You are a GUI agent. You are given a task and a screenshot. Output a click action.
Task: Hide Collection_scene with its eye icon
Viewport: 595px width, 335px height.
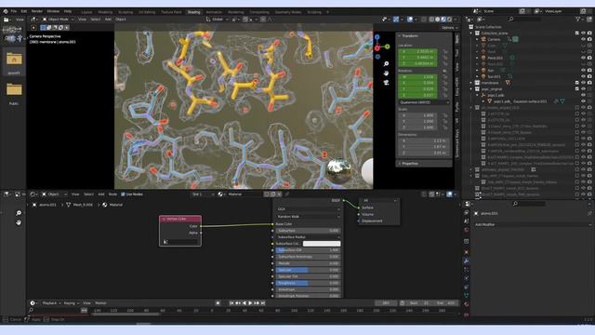pos(583,33)
